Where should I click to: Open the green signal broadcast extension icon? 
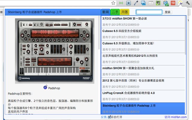click(121, 3)
